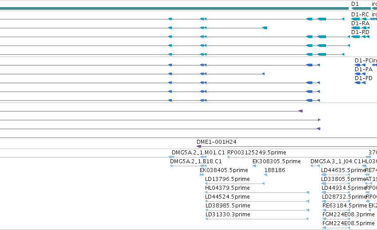Click the LD38985.5prime label
The image size is (377, 230).
click(x=228, y=206)
